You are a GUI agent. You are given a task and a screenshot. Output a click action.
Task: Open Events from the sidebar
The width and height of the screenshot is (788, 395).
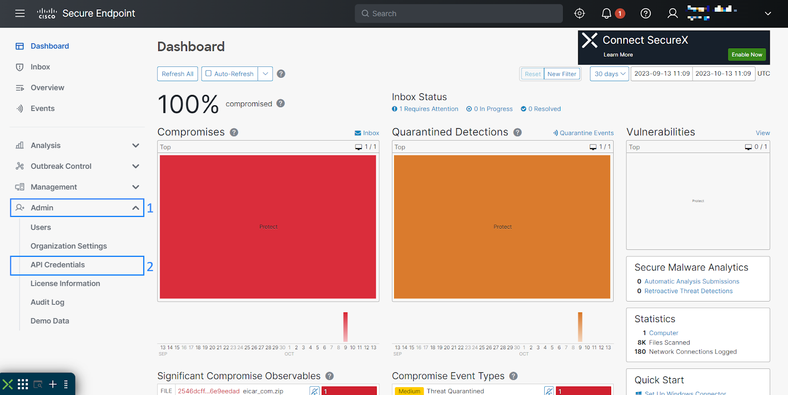(x=42, y=109)
